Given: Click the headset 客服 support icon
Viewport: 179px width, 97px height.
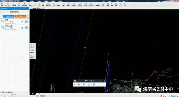Looking at the screenshot, I should pyautogui.click(x=112, y=4).
